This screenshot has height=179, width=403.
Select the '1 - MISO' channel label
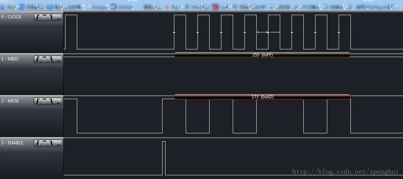pyautogui.click(x=10, y=59)
